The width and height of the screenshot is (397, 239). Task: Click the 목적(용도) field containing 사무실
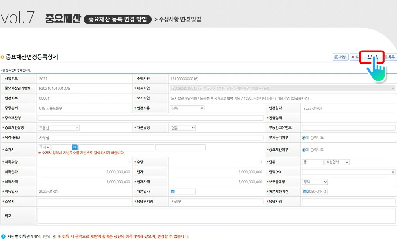tap(150, 138)
